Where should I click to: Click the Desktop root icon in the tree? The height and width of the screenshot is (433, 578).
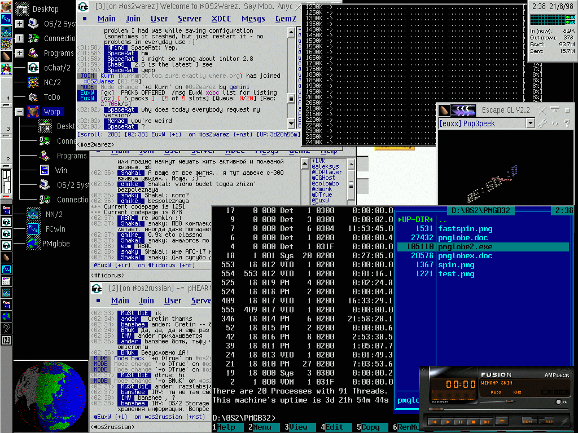23,9
